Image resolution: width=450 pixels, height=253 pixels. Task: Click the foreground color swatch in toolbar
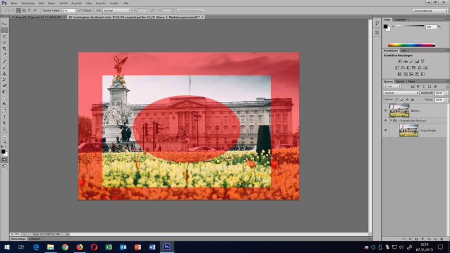(3, 151)
